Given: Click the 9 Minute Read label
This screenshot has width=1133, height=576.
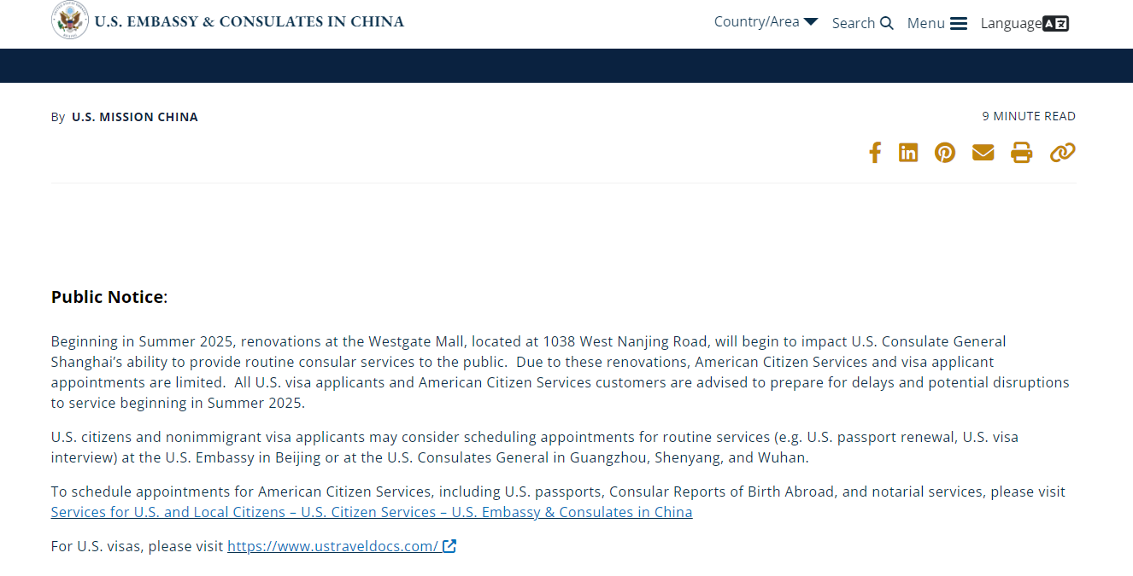Looking at the screenshot, I should click(1029, 116).
